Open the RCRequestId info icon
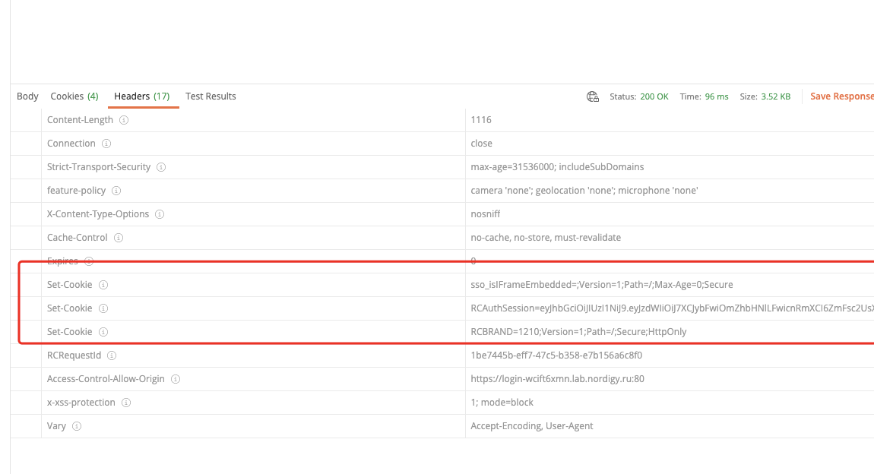 tap(111, 355)
